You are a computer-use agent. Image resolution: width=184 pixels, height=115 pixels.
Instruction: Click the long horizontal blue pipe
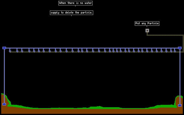92,48
